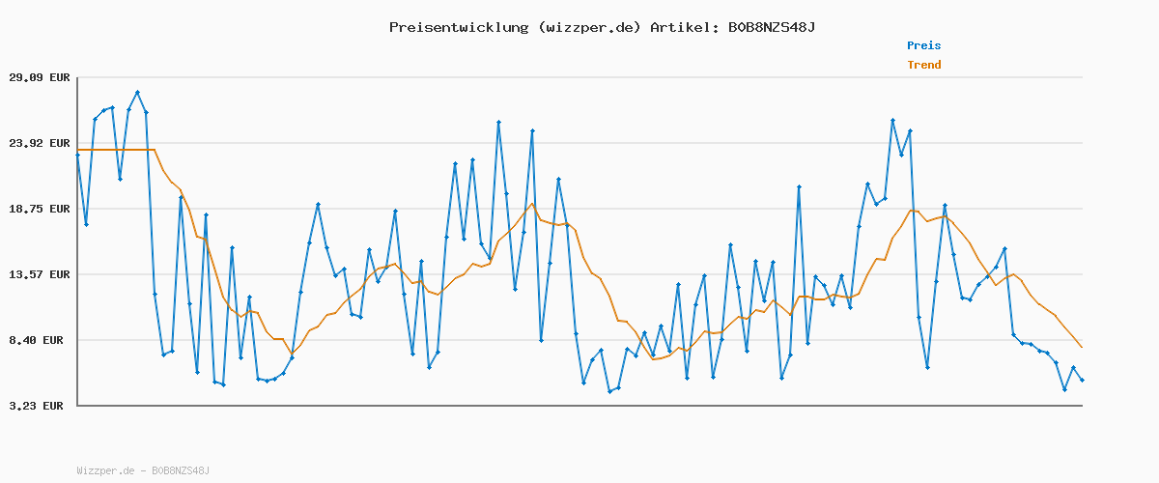This screenshot has height=483, width=1159.
Task: Select the last blue data point at right edge
Action: tap(1082, 381)
